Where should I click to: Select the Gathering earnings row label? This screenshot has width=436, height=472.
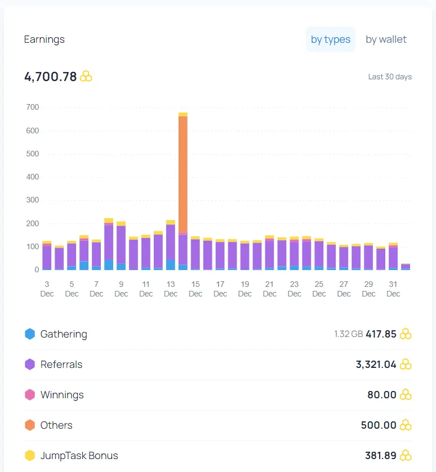64,334
